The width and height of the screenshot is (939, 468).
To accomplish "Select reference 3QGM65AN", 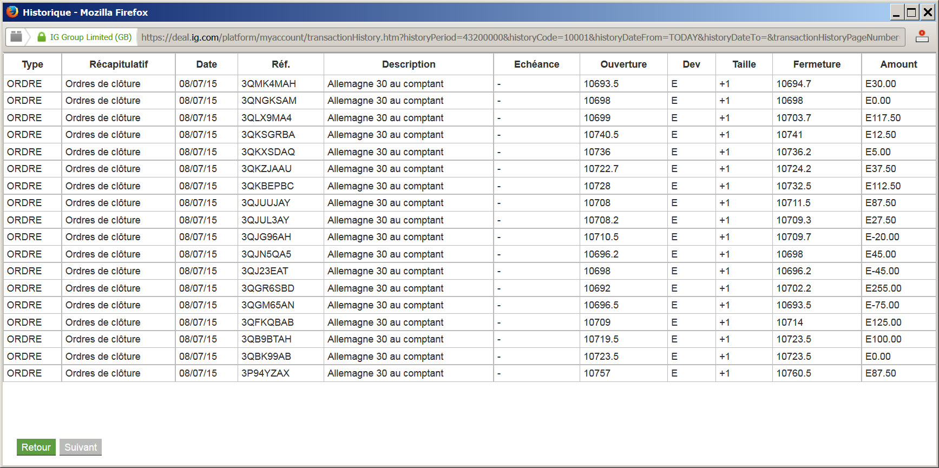I will pyautogui.click(x=268, y=305).
